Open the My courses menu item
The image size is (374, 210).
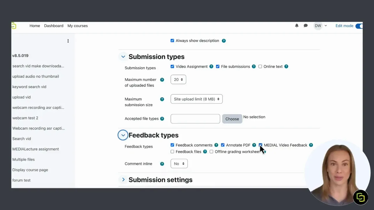78,26
